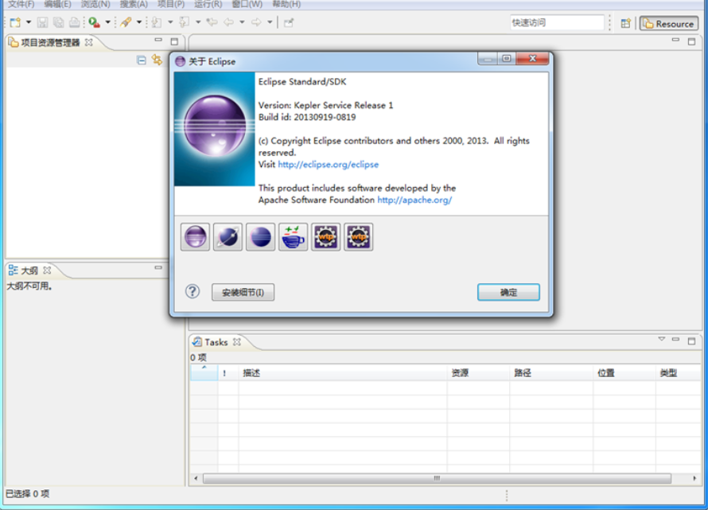Viewport: 708px width, 510px height.
Task: Open the Back history dropdown arrow
Action: point(242,22)
